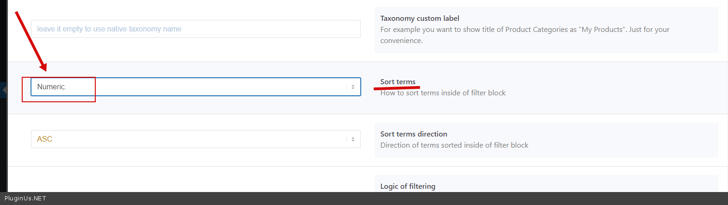Click the red arrow annotation tip
This screenshot has height=205, width=728.
click(x=44, y=68)
